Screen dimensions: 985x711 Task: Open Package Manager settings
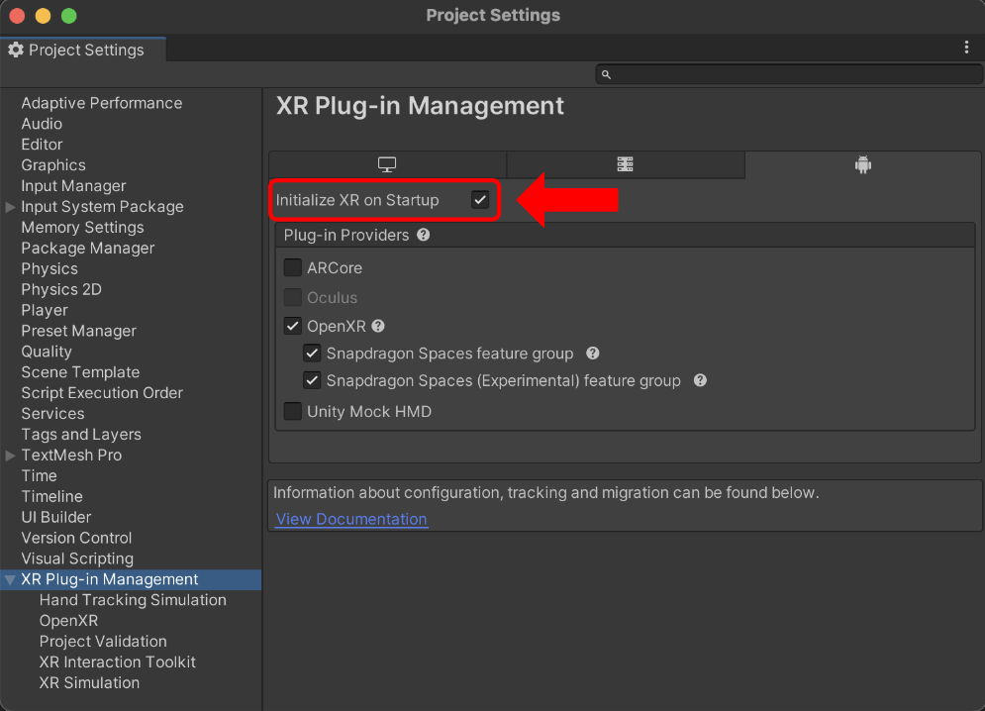coord(88,249)
